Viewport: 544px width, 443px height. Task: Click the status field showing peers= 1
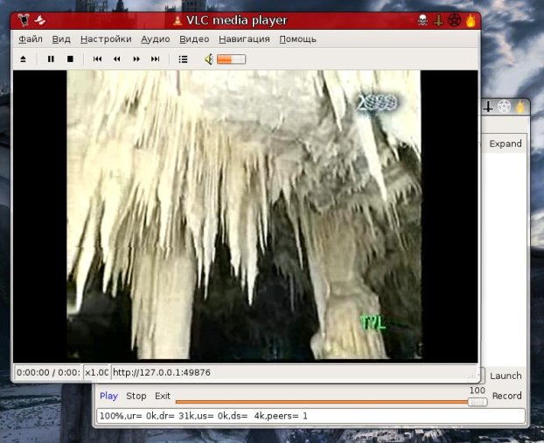310,416
